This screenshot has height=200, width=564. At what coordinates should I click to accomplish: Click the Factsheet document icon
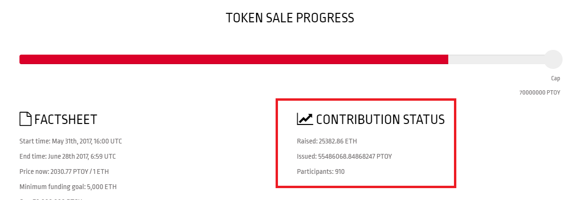pos(26,119)
